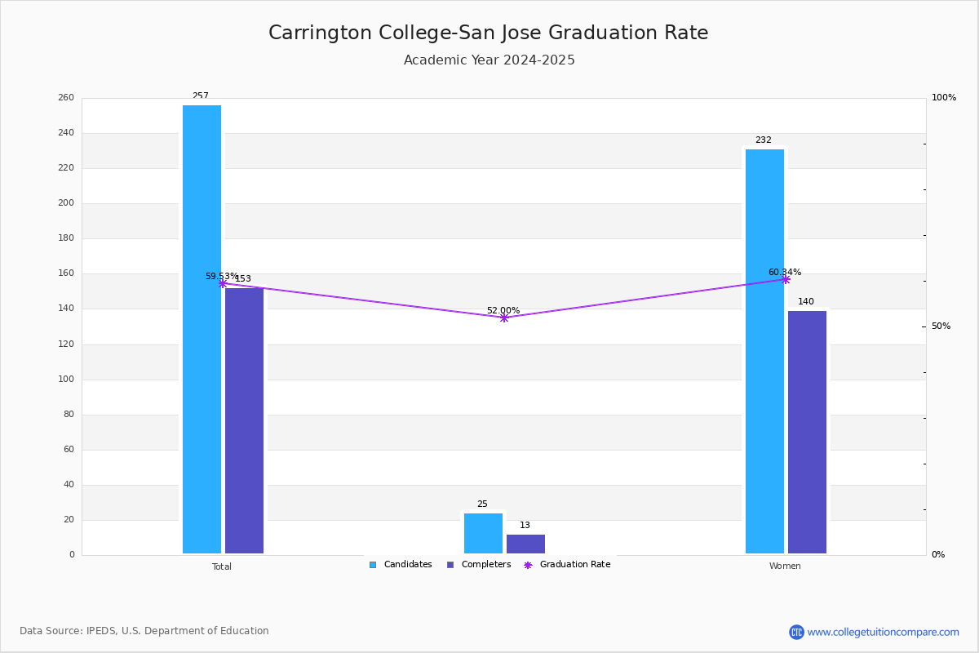Select the Total completers bar labeled 153
979x653 pixels.
(x=245, y=421)
